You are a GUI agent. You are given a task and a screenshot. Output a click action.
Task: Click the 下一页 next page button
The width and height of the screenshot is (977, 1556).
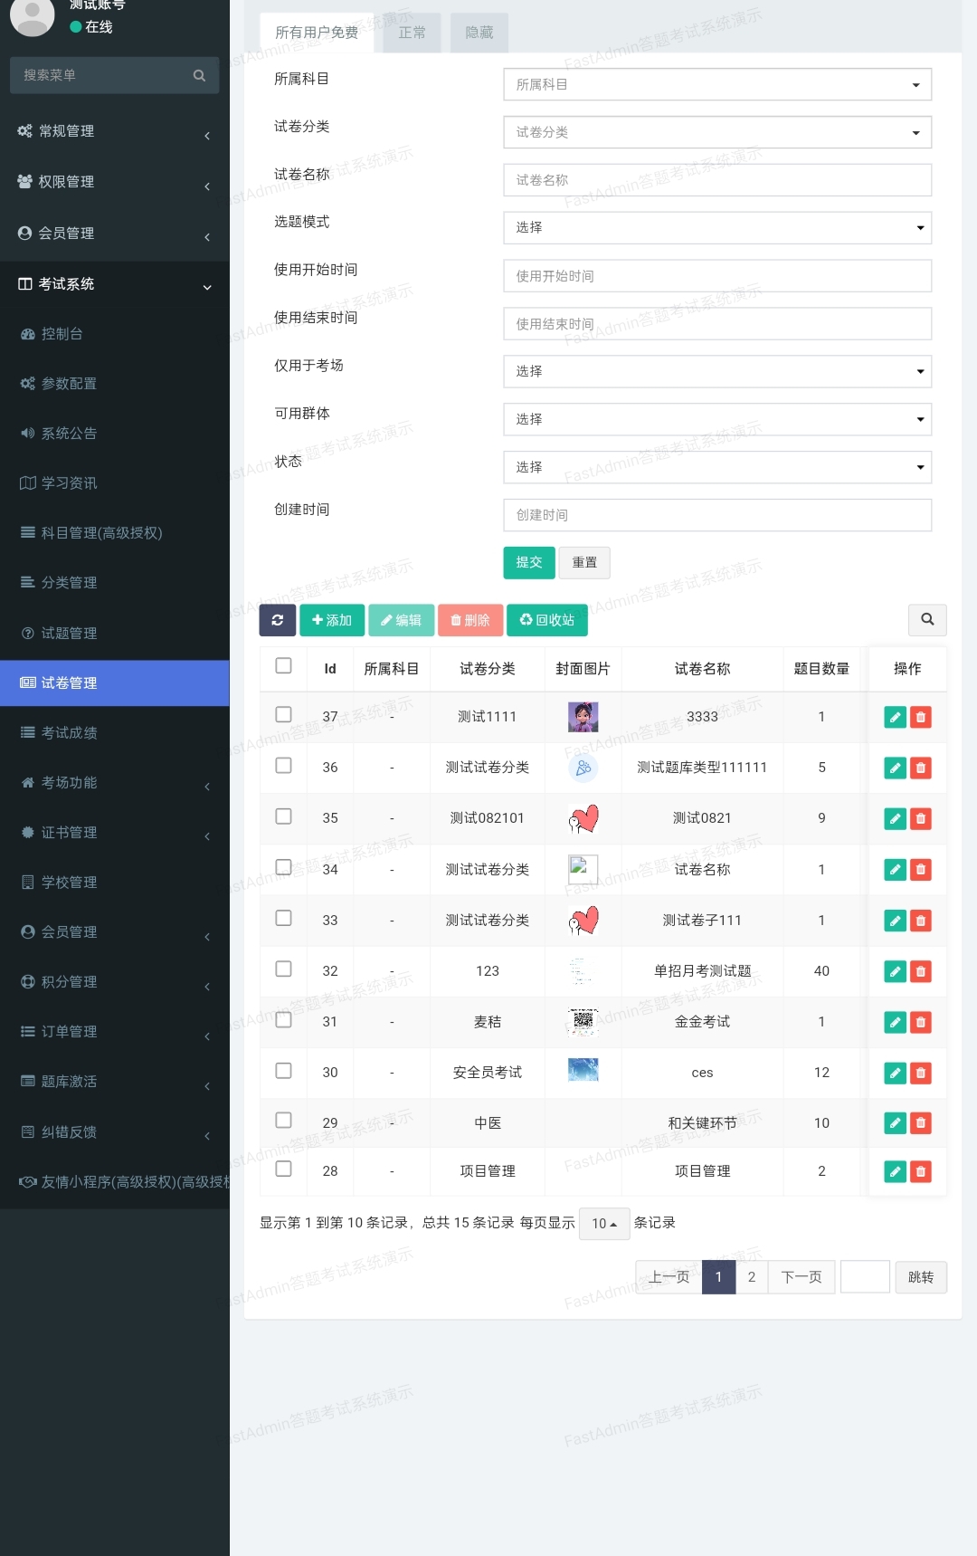(x=802, y=1277)
